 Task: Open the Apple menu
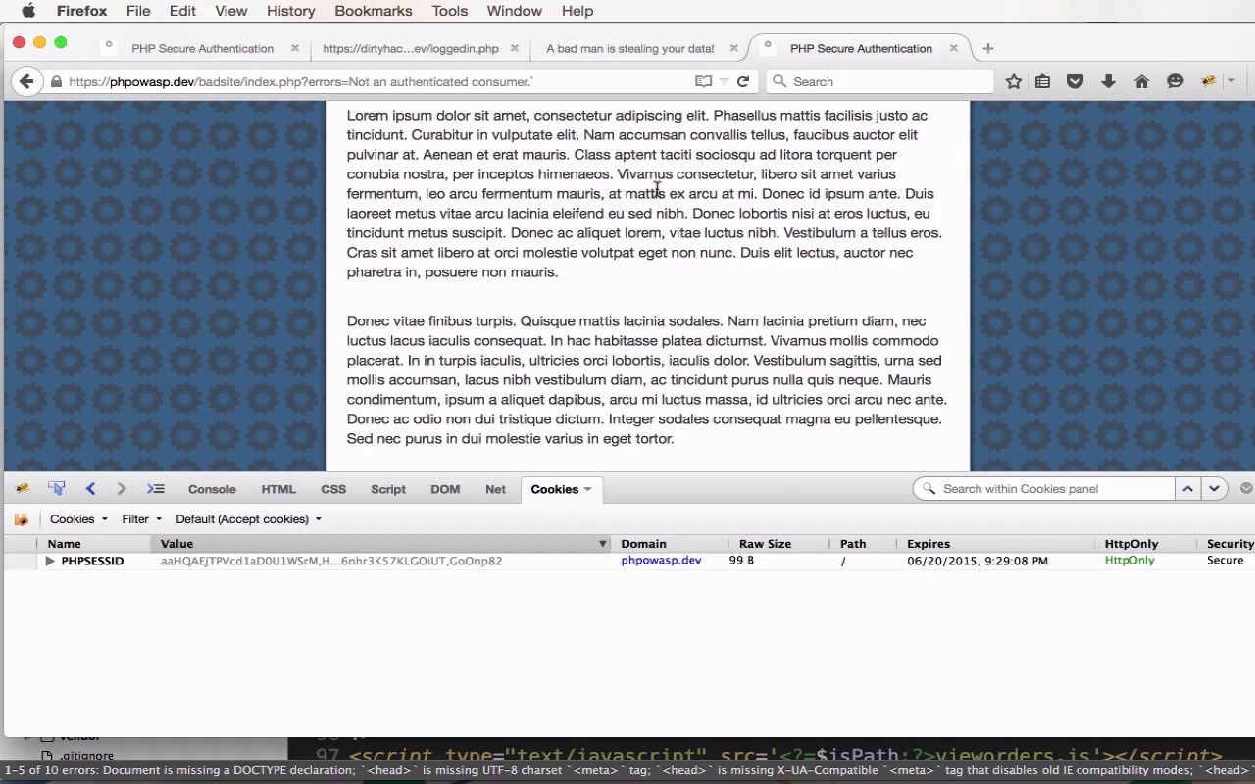[x=28, y=11]
